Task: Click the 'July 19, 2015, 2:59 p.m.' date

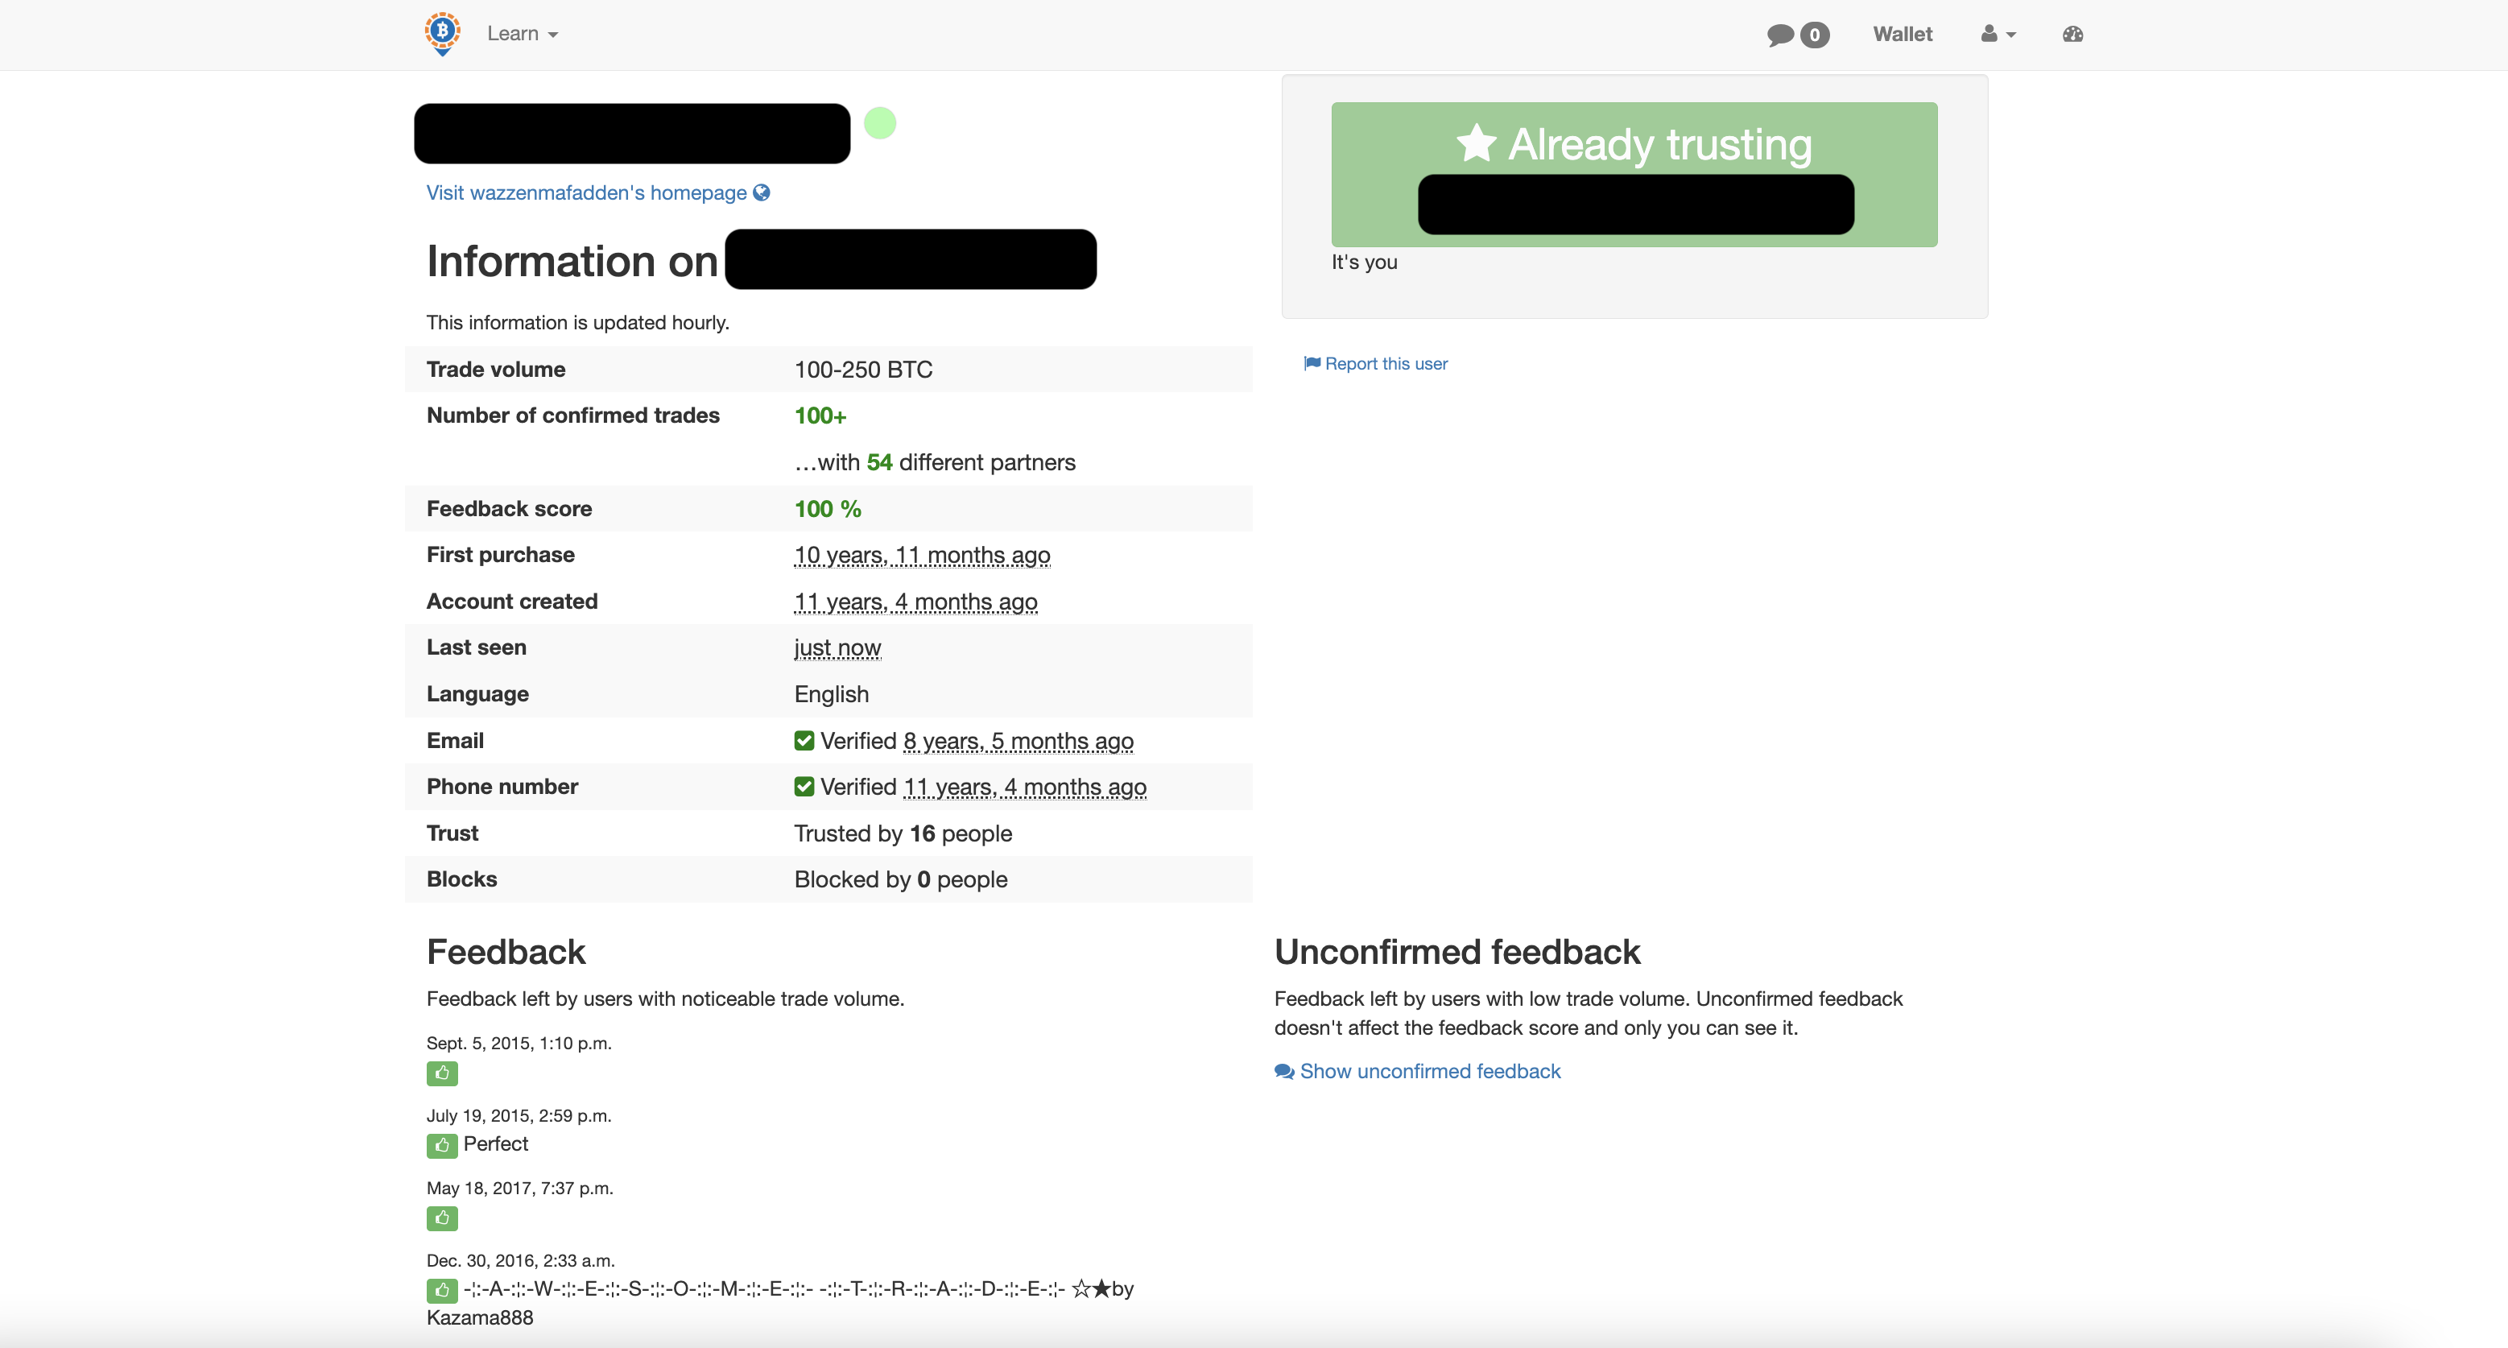Action: [519, 1116]
